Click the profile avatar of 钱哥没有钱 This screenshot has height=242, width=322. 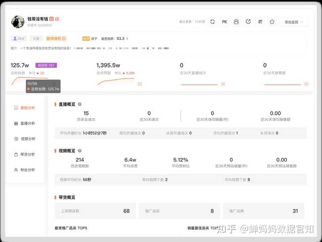point(18,22)
